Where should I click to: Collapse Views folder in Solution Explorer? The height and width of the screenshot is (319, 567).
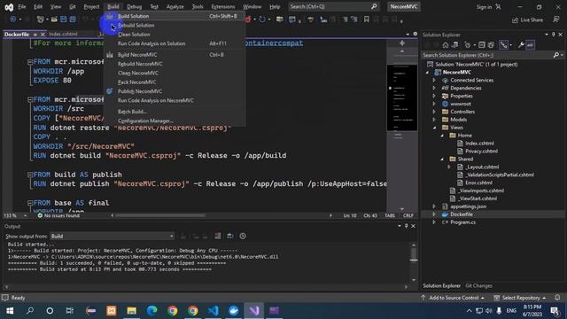click(x=434, y=128)
